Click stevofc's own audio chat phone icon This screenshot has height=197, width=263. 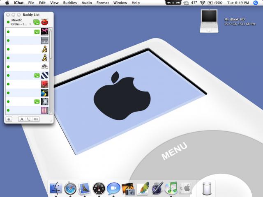pos(37,22)
